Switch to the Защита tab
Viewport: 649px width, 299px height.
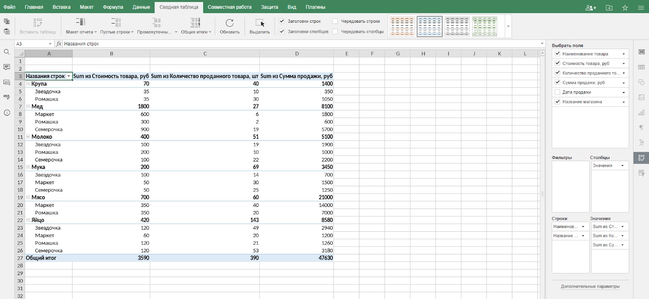pos(270,7)
